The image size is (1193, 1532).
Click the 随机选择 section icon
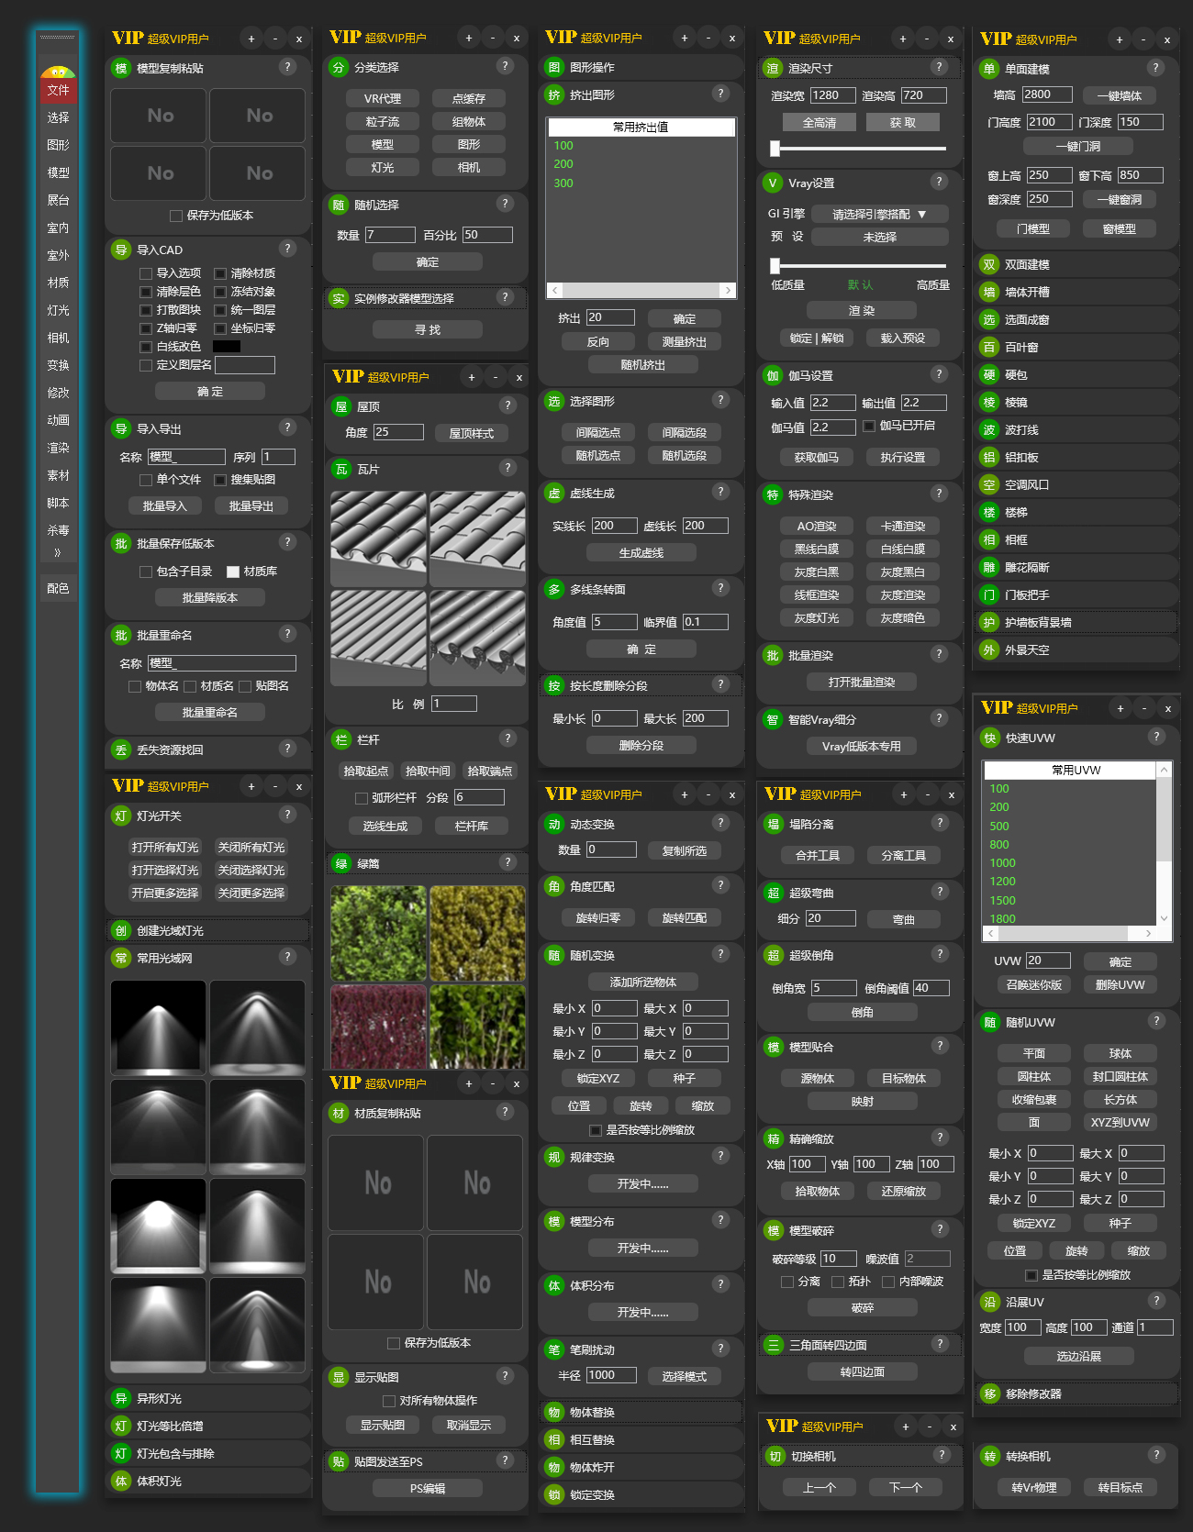click(339, 205)
